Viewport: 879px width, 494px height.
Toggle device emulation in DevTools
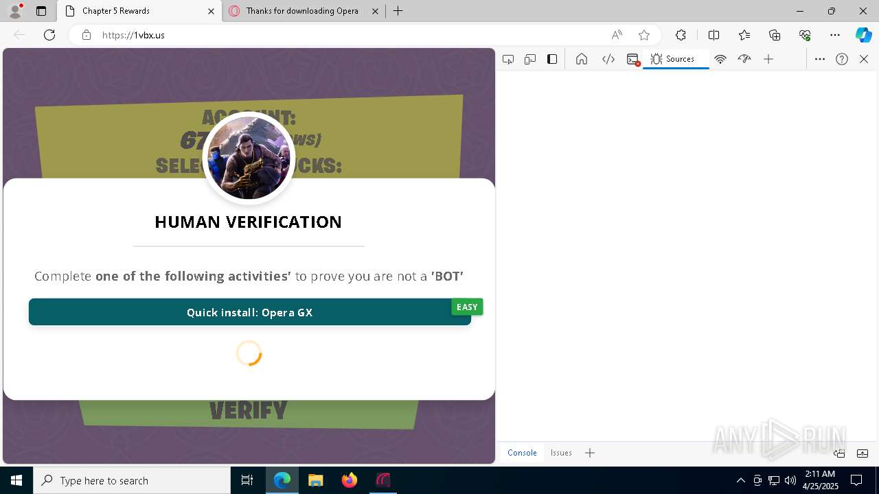530,59
